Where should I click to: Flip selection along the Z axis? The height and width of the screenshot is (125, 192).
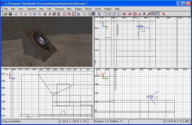pyautogui.click(x=35, y=14)
